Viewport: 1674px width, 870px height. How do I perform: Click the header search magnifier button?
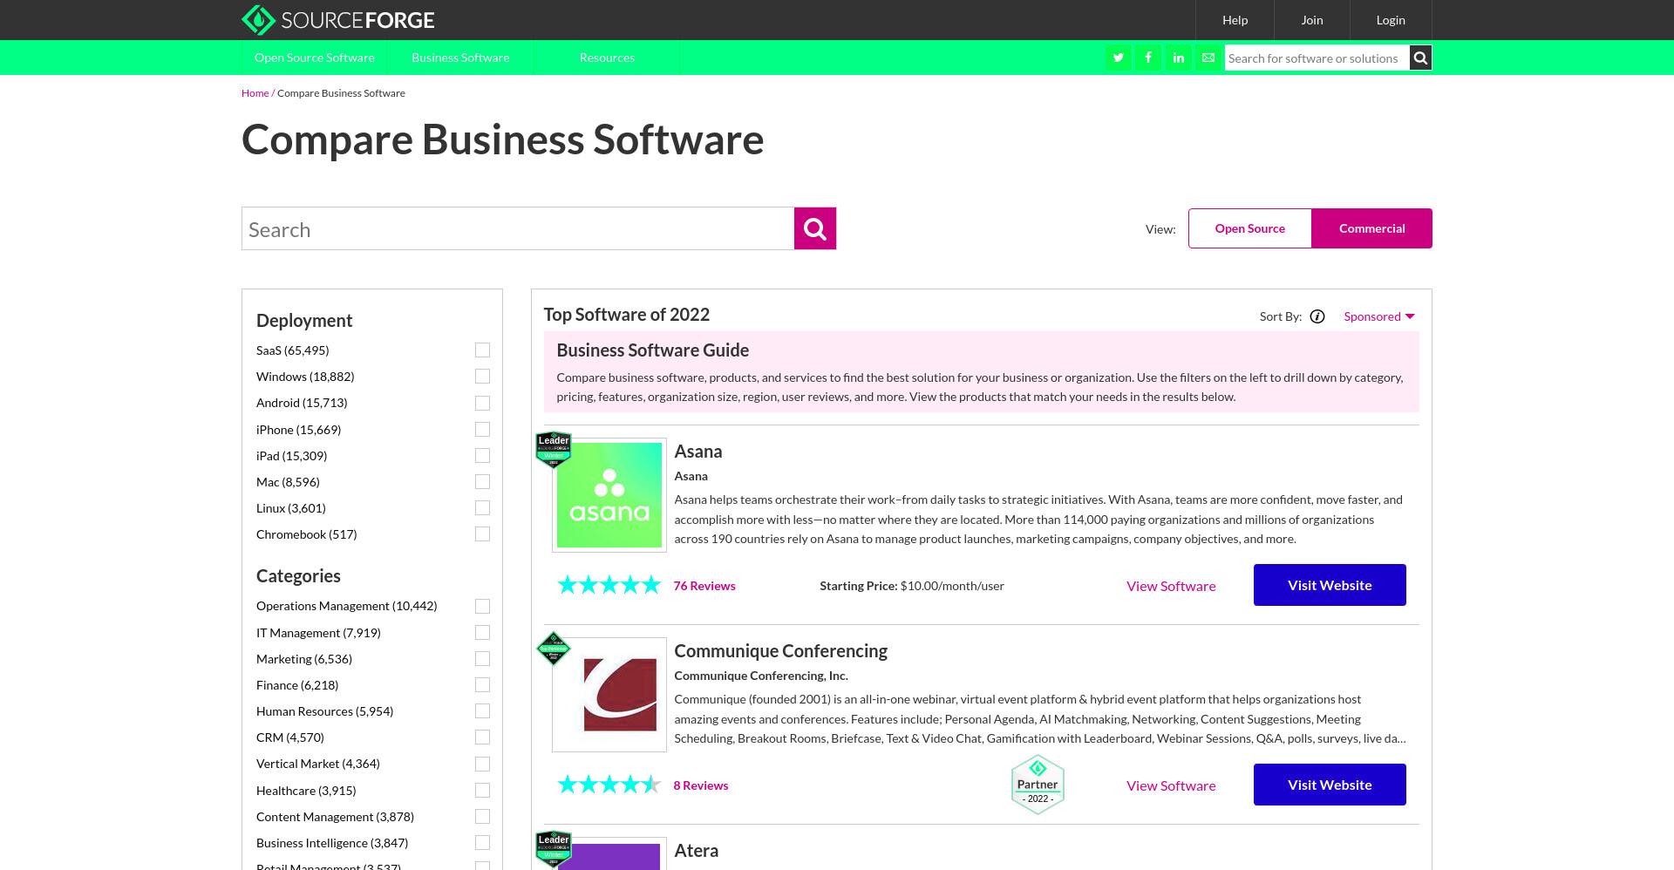[x=1420, y=58]
